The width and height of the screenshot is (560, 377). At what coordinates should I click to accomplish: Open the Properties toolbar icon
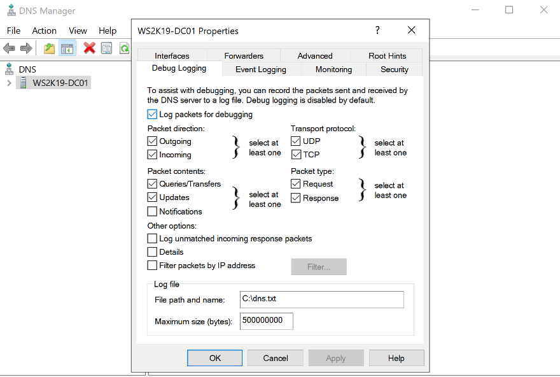[106, 48]
